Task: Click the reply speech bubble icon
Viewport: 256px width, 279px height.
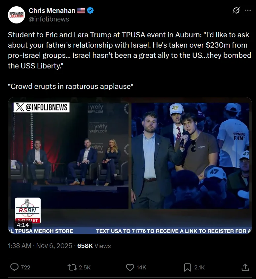Action: tap(15, 267)
